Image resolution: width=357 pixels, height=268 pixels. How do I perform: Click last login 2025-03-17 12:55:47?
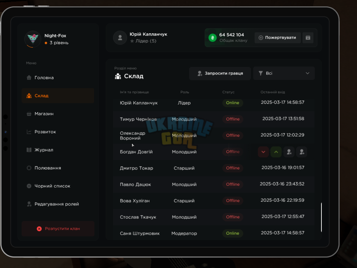[283, 216]
